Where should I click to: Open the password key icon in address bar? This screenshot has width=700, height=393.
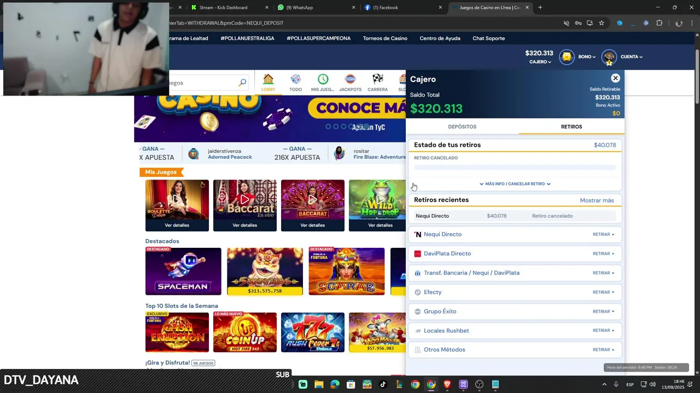click(578, 23)
